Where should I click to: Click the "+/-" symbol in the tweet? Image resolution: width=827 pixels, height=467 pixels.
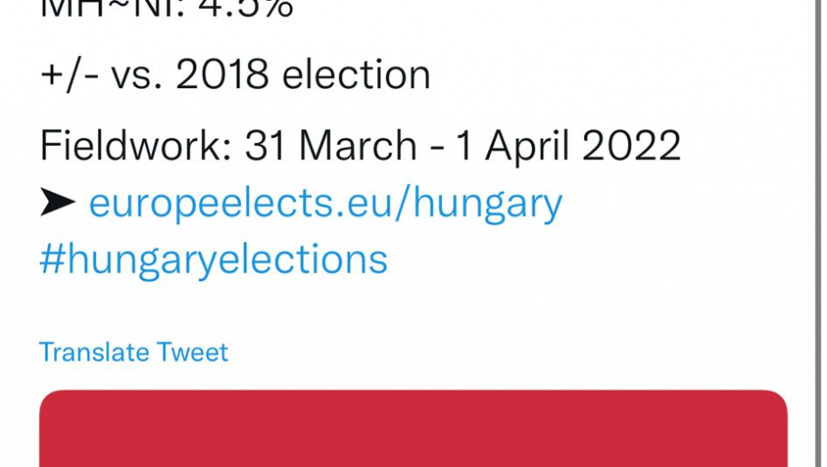(69, 76)
